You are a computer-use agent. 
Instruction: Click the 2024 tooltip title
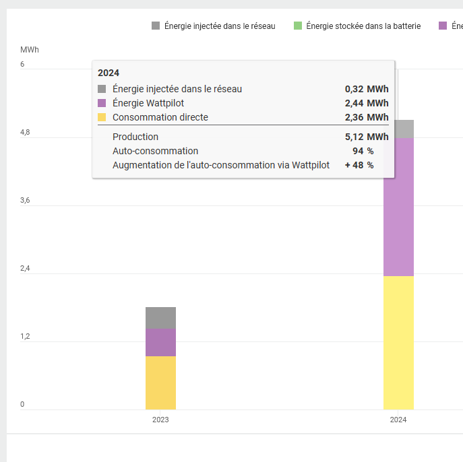point(109,73)
